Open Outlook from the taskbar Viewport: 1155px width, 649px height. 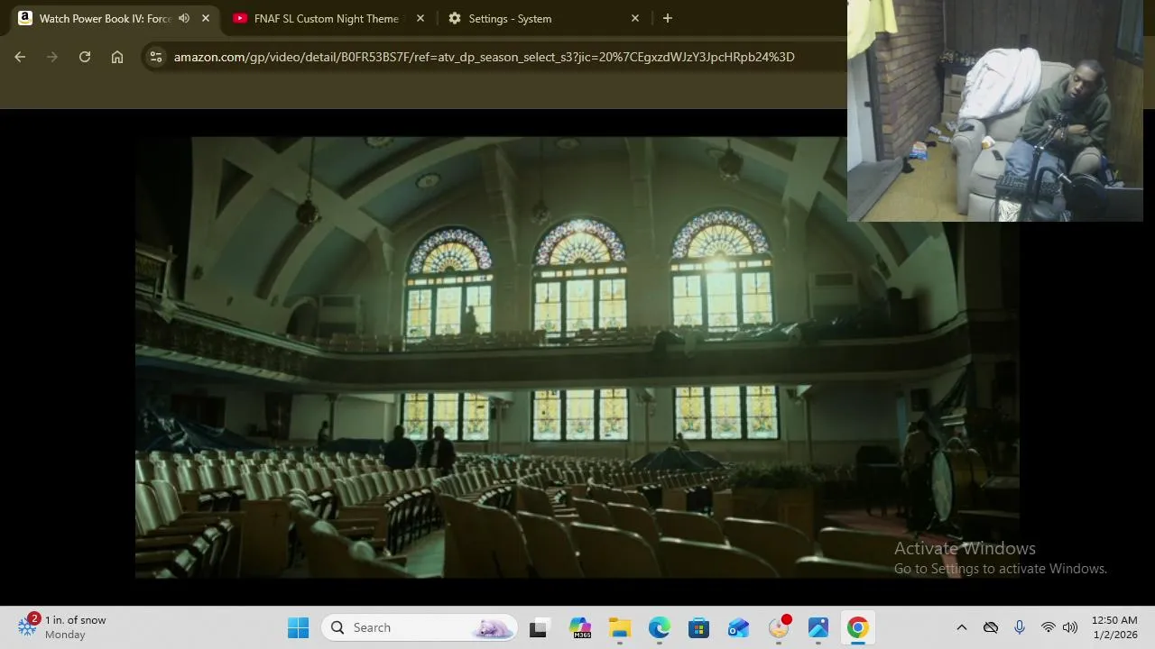738,627
